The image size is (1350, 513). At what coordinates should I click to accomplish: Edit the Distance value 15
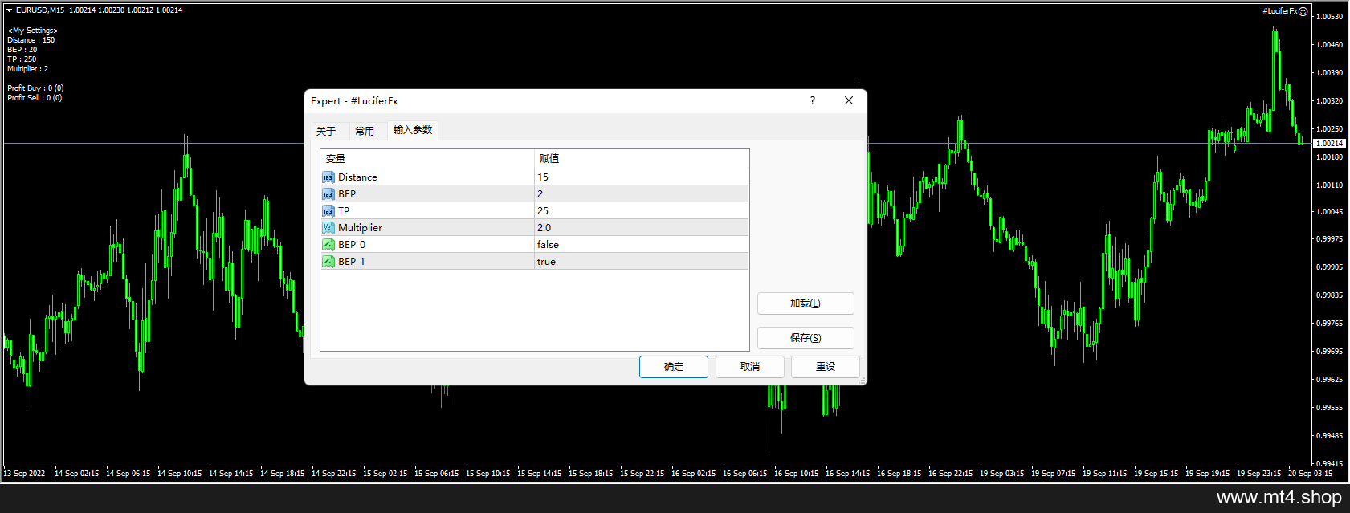[x=642, y=177]
